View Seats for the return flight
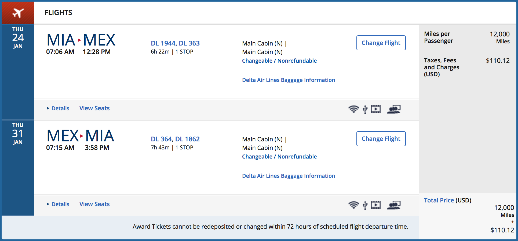Screen dimensions: 518x241 [94, 204]
